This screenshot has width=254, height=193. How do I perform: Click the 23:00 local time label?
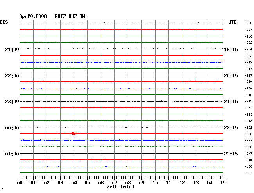click(x=12, y=102)
